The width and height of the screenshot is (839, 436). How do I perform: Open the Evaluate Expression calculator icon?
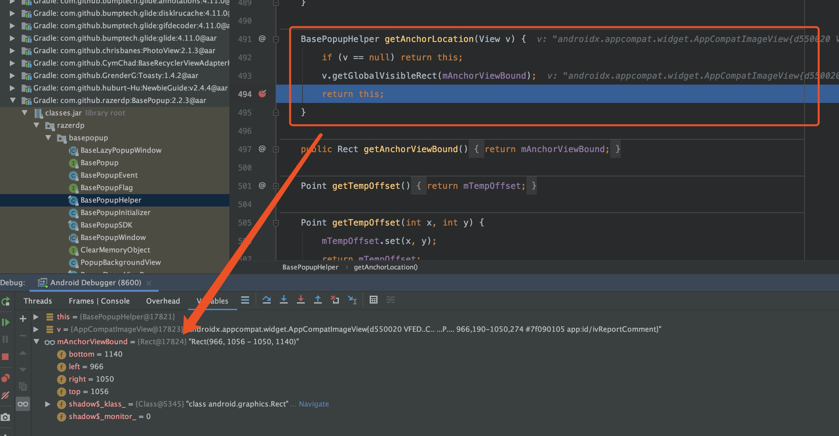pos(374,300)
